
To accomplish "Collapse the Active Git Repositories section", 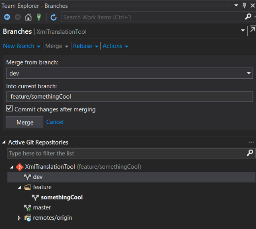I will pos(3,142).
